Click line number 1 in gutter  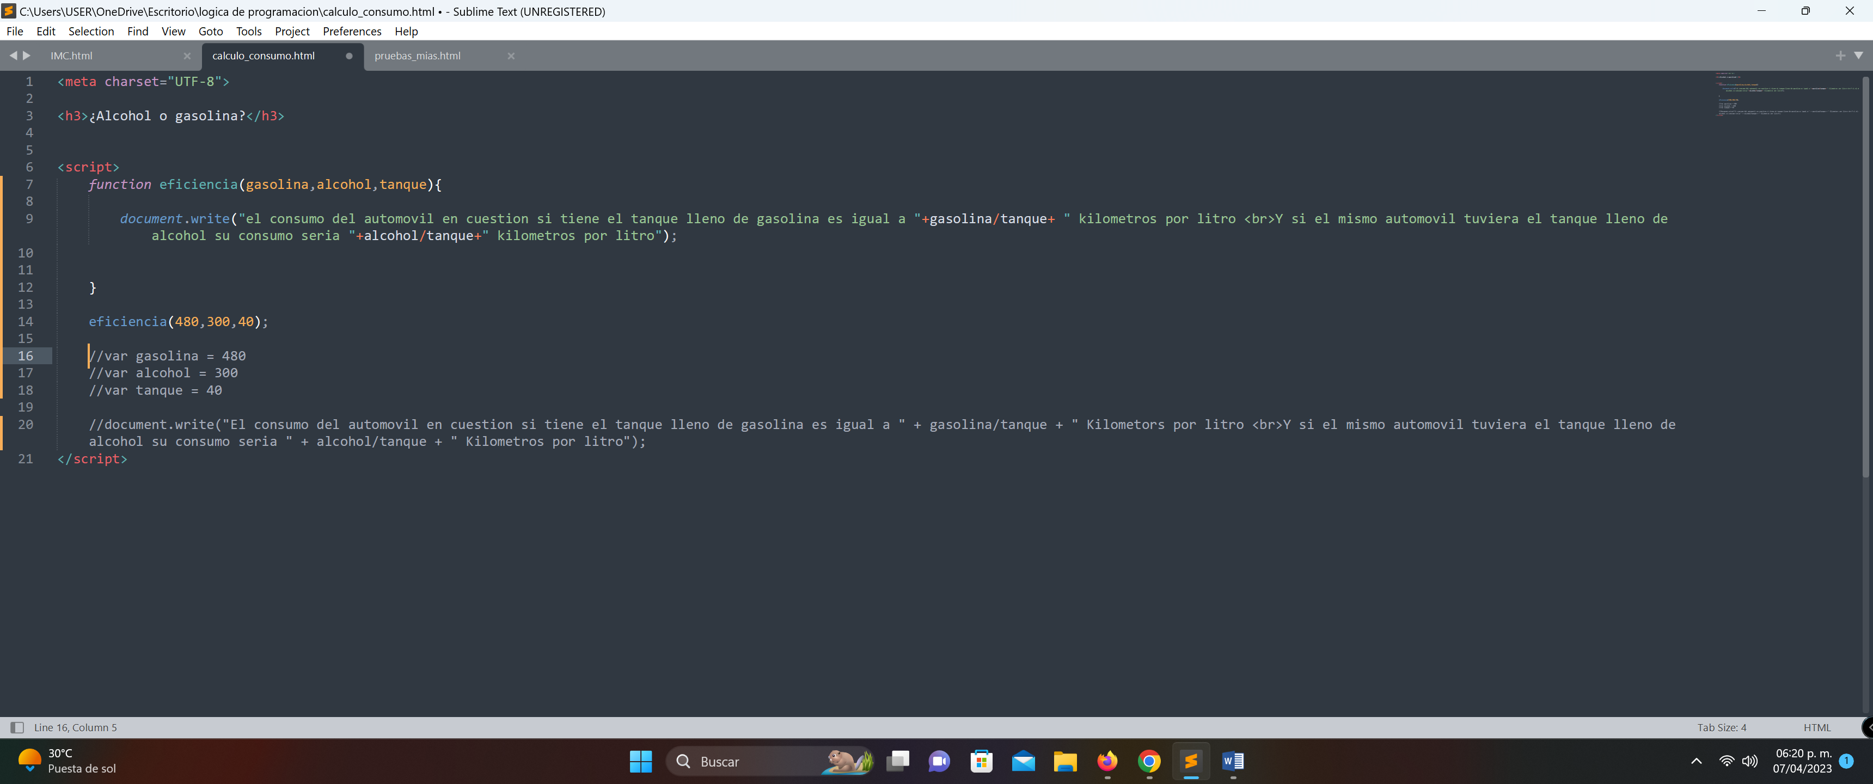pyautogui.click(x=29, y=82)
